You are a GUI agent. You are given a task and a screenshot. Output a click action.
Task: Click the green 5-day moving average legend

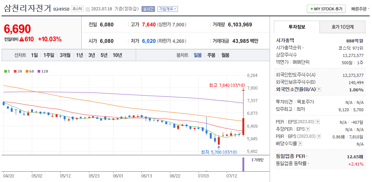tap(7, 71)
